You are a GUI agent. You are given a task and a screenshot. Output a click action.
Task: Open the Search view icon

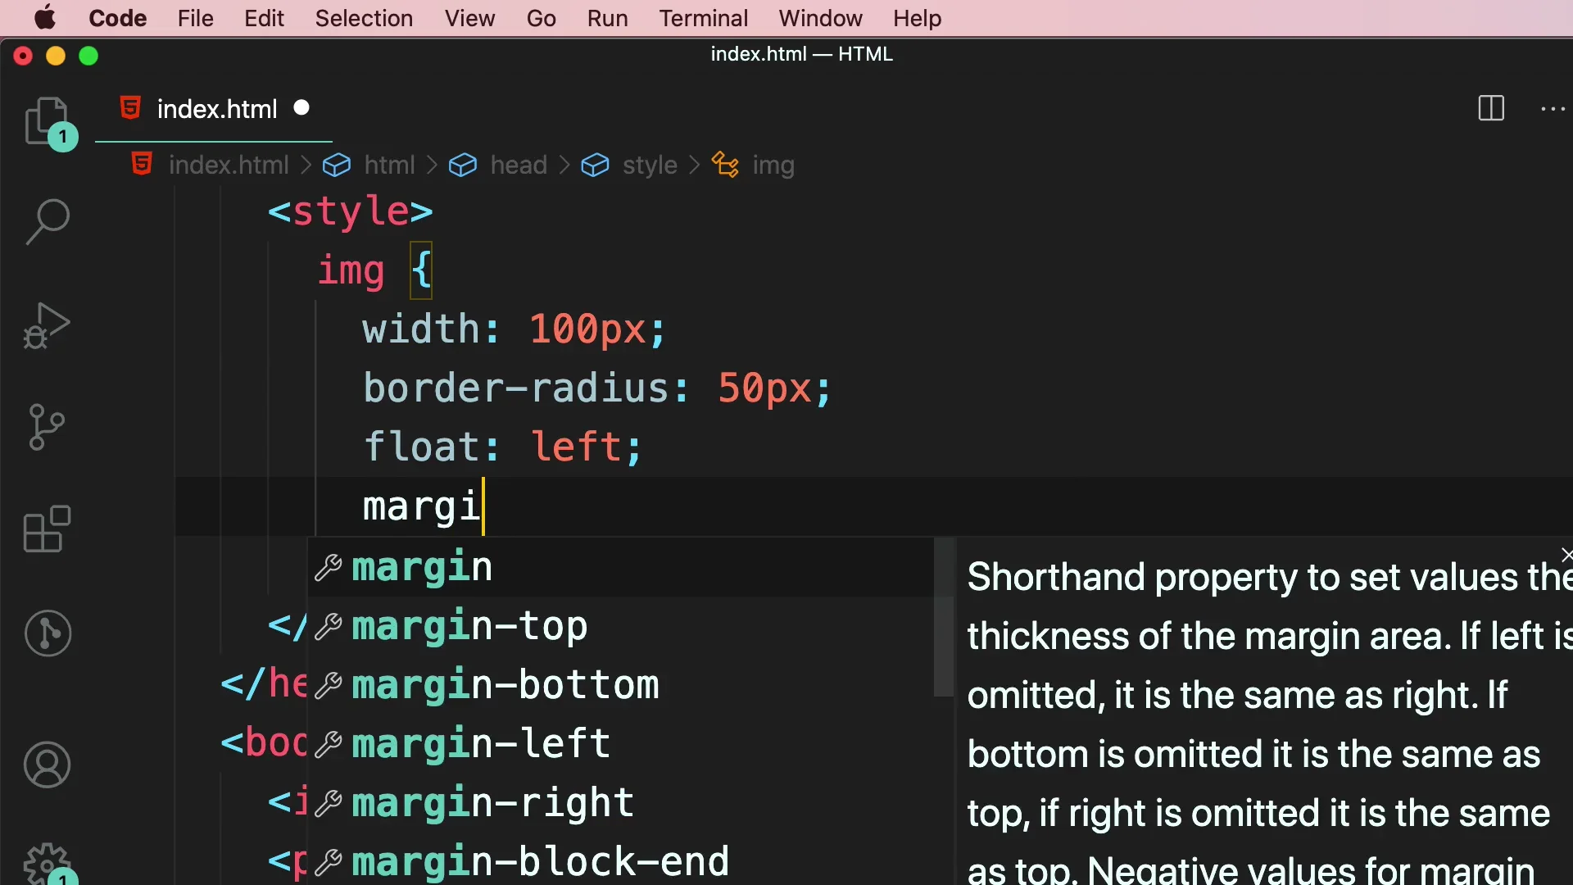click(47, 221)
